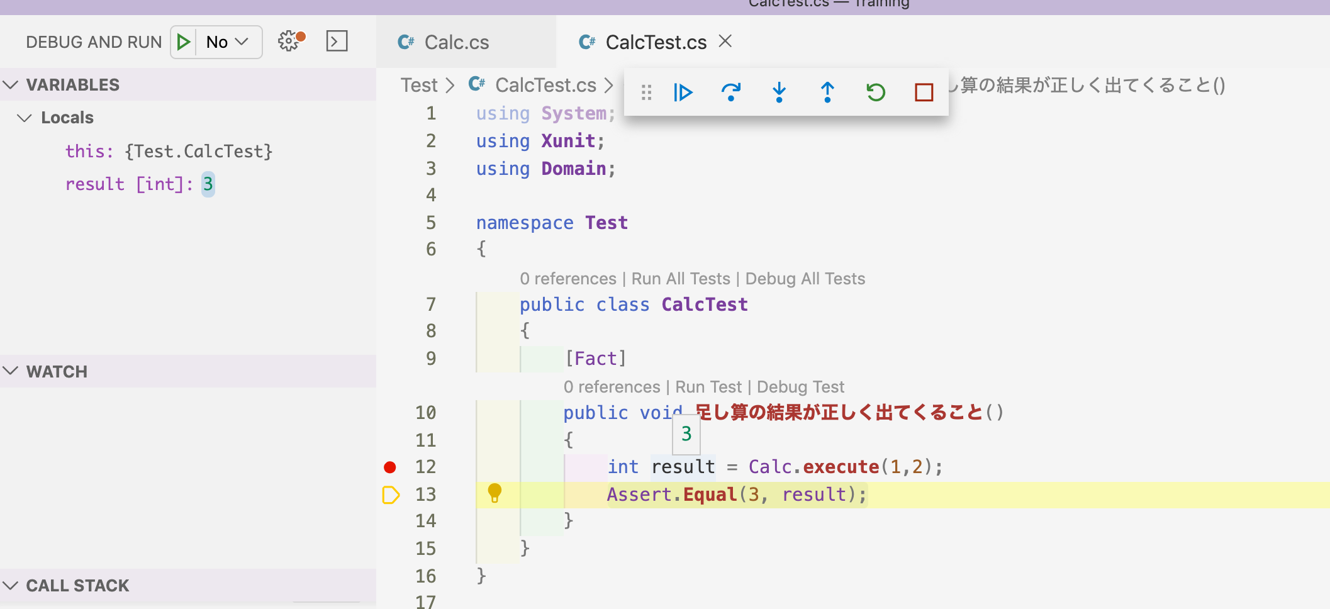Continue debugging from the floating toolbar
This screenshot has width=1330, height=609.
tap(683, 92)
